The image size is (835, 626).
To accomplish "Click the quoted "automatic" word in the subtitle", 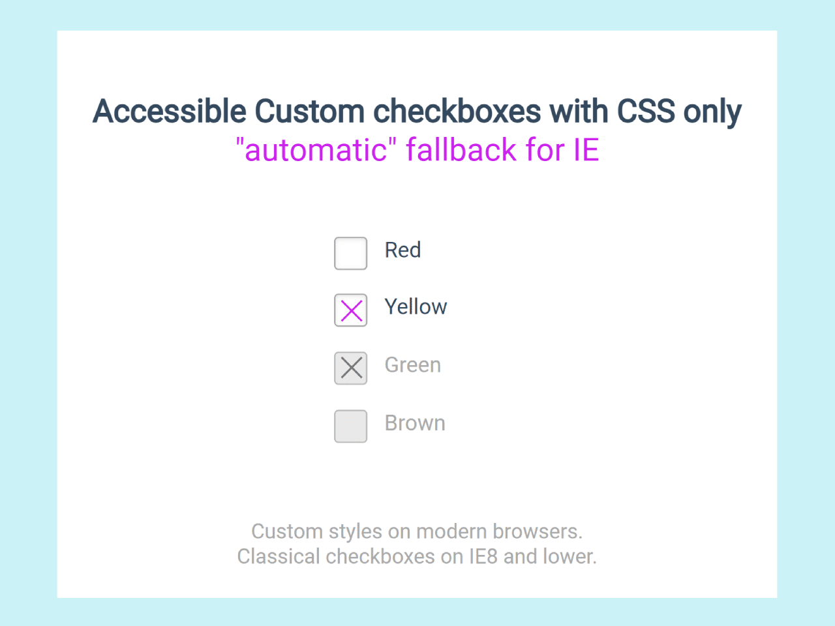I will pyautogui.click(x=316, y=150).
